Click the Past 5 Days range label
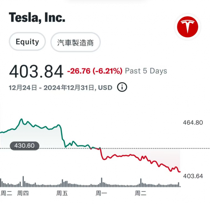The height and width of the screenshot is (204, 210). coord(146,71)
